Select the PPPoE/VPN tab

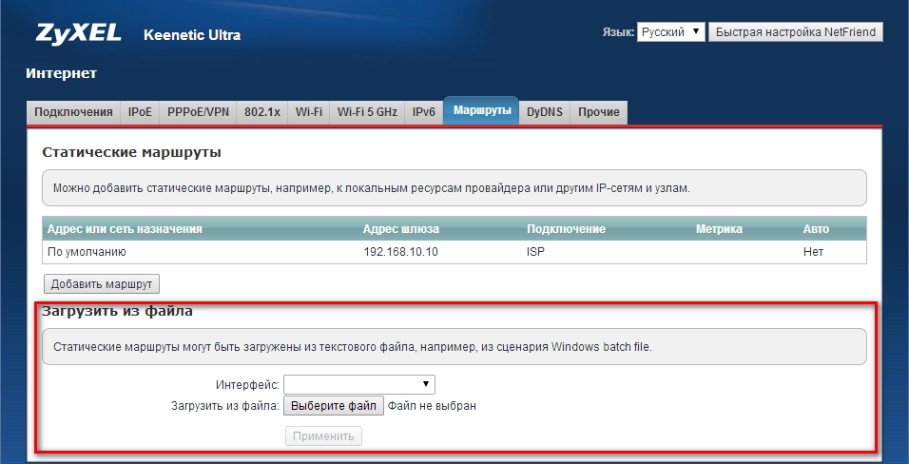click(x=197, y=112)
